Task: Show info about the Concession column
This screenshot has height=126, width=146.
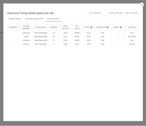Action: 107,27
